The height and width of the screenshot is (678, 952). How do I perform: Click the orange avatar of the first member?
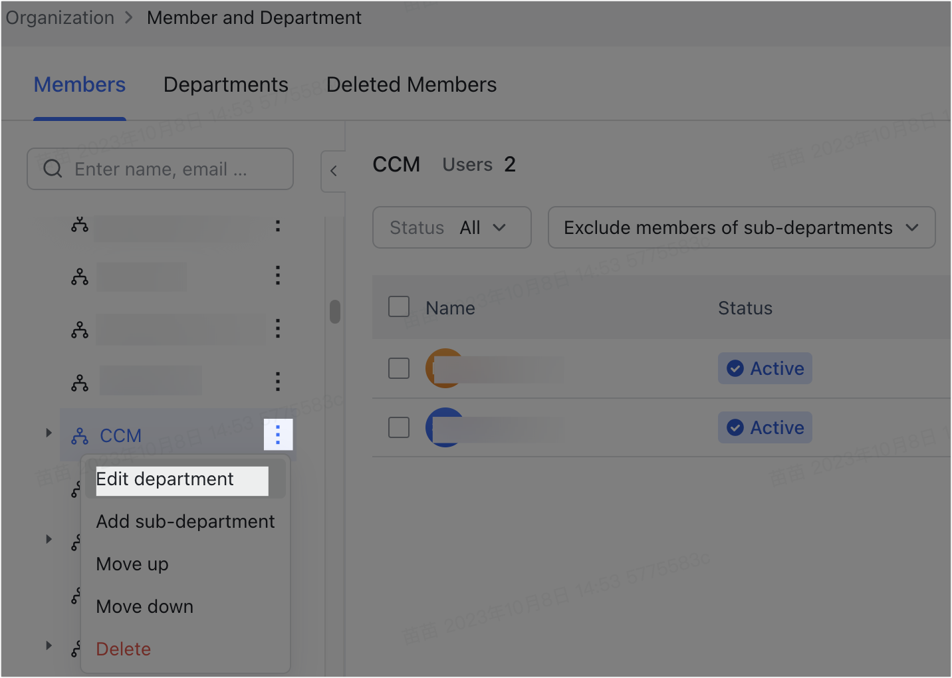[x=444, y=368]
